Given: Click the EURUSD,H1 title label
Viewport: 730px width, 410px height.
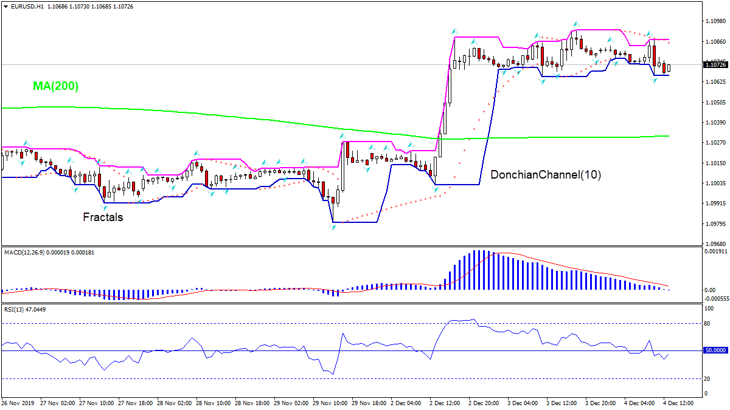Looking at the screenshot, I should click(x=29, y=7).
